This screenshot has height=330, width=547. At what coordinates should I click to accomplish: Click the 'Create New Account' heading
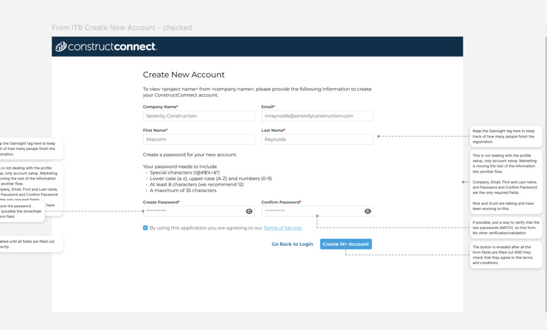click(184, 75)
